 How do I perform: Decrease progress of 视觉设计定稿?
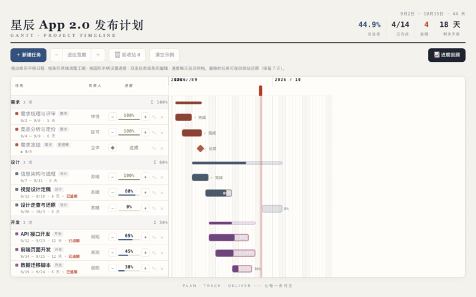pos(112,192)
